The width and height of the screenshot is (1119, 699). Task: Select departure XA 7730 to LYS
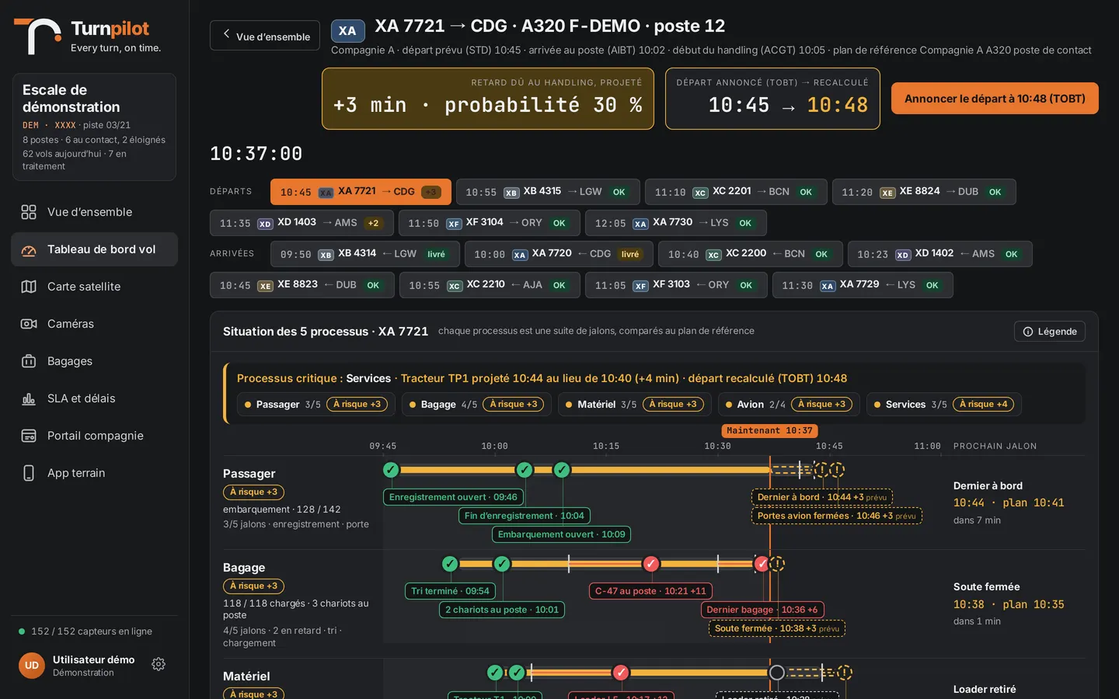[x=676, y=223]
